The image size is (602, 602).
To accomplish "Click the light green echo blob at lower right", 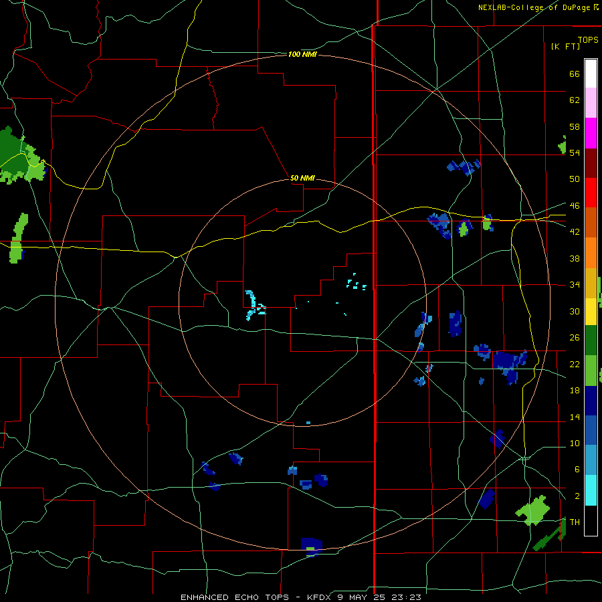I will tap(533, 510).
